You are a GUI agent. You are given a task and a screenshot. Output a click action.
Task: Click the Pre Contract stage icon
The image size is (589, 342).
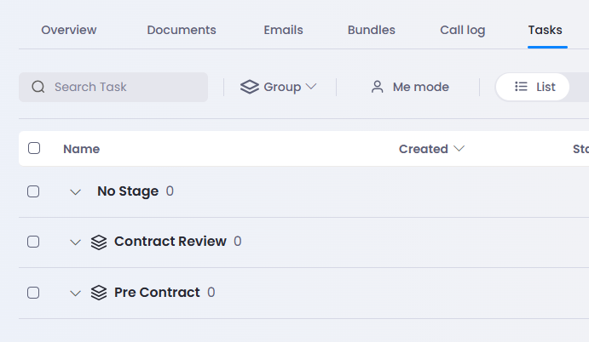click(x=99, y=293)
